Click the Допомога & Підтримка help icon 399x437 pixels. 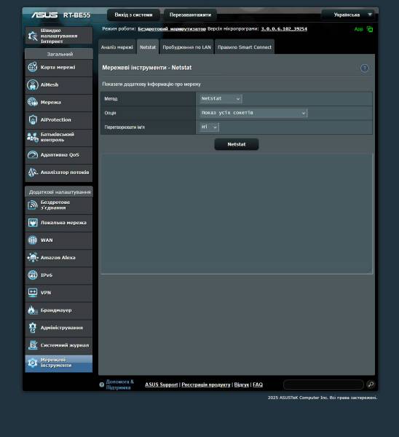pyautogui.click(x=102, y=385)
